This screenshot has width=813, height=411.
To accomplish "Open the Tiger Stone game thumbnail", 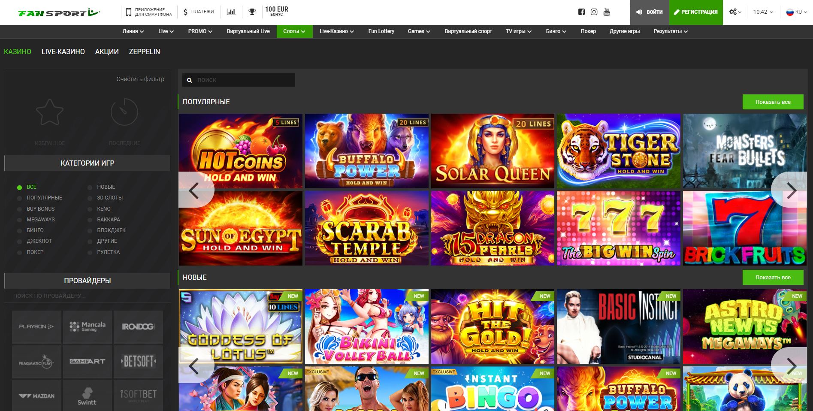I will [x=618, y=151].
